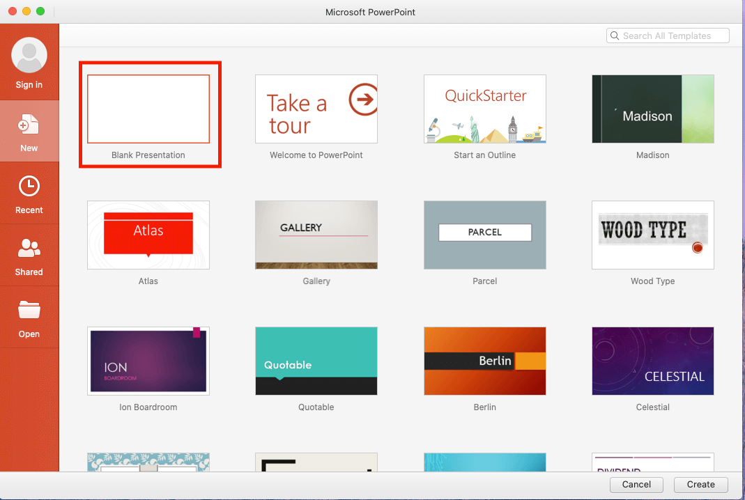Click the 'Welcome to PowerPoint' caption

tap(316, 155)
